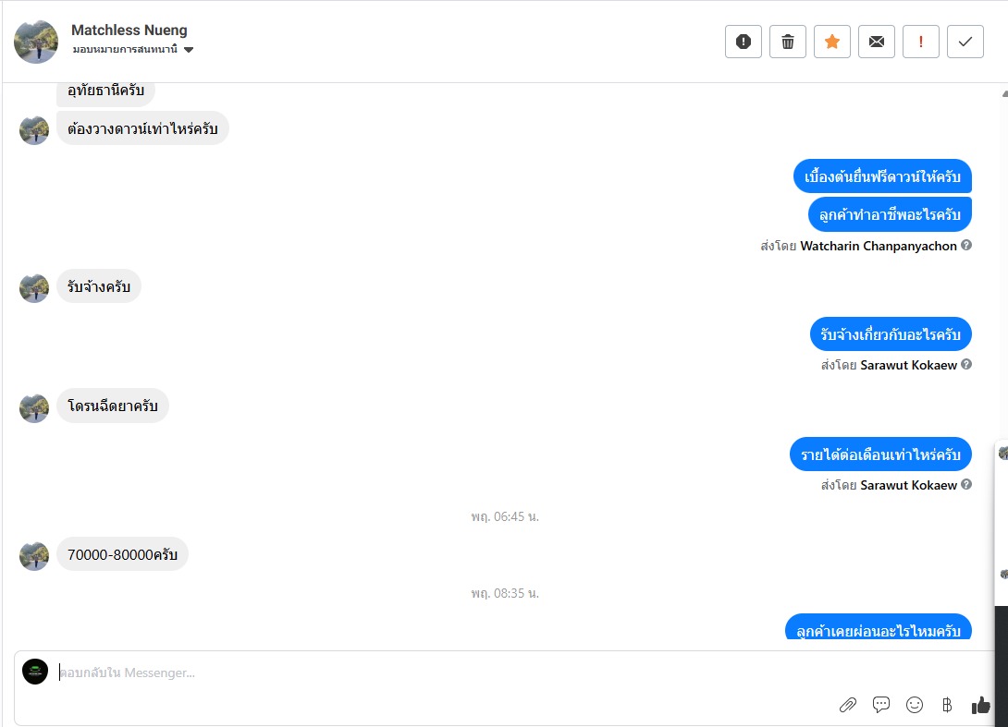Screen dimensions: 1008x727
Task: Mark as unread with envelope icon
Action: (877, 42)
